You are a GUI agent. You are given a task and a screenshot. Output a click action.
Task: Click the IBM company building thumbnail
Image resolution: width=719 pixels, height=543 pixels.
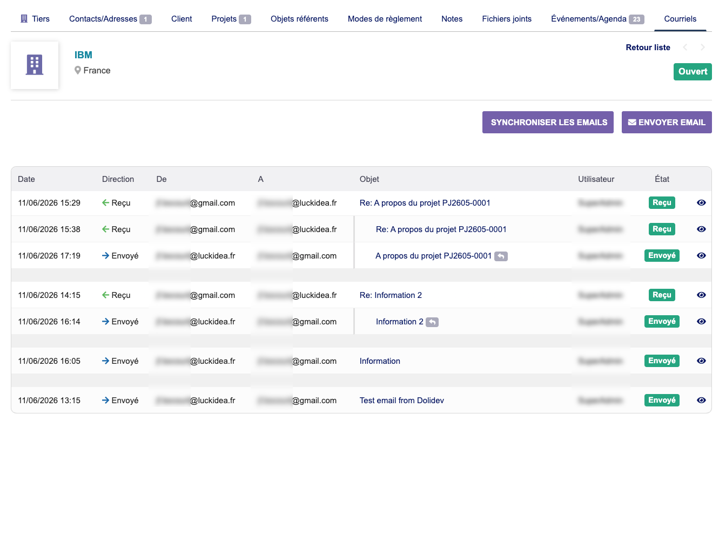35,65
